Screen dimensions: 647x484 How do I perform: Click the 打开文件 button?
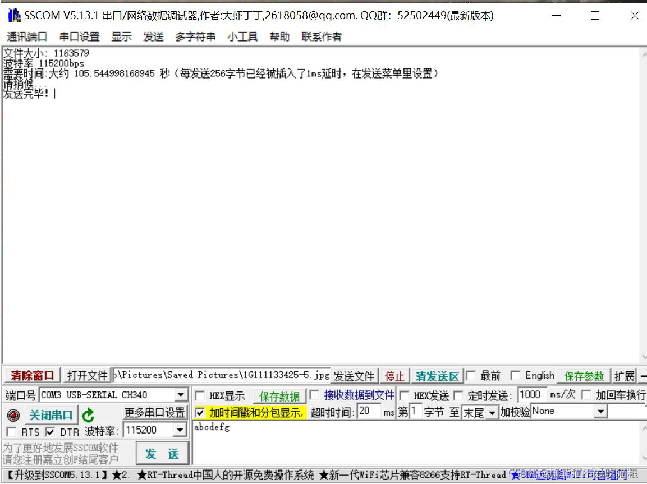coord(87,376)
